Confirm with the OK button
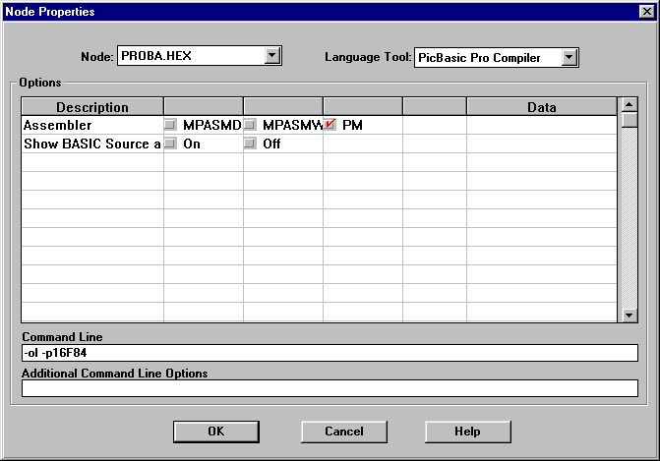The width and height of the screenshot is (660, 461). tap(216, 432)
